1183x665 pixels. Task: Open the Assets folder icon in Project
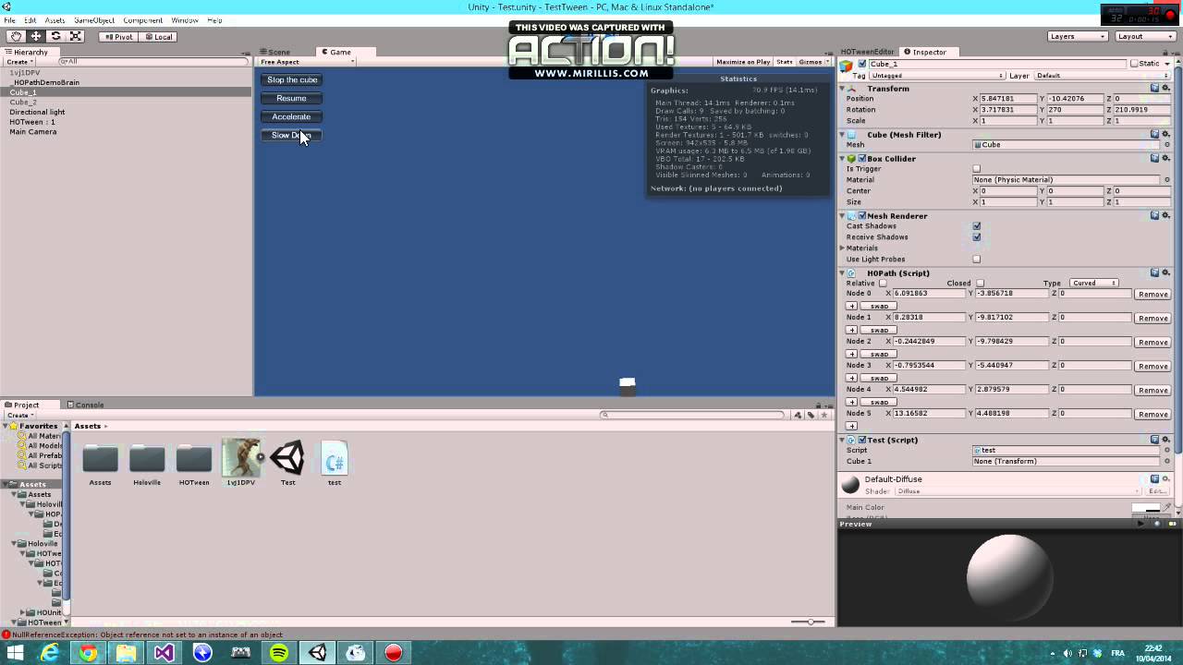pos(100,459)
